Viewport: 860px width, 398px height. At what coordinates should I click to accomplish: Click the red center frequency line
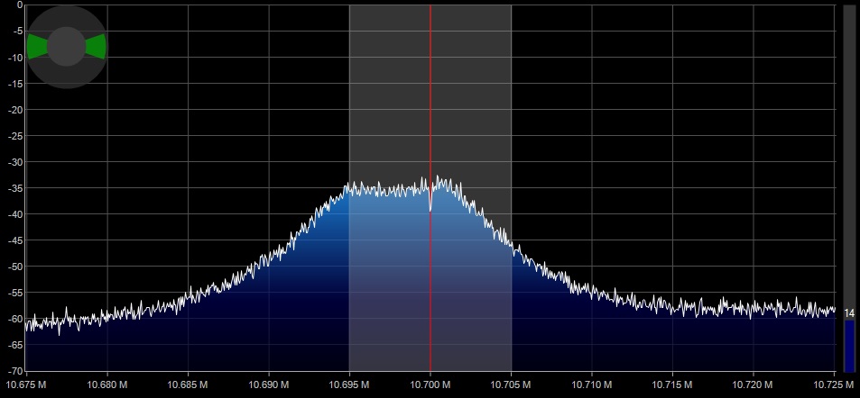click(430, 188)
